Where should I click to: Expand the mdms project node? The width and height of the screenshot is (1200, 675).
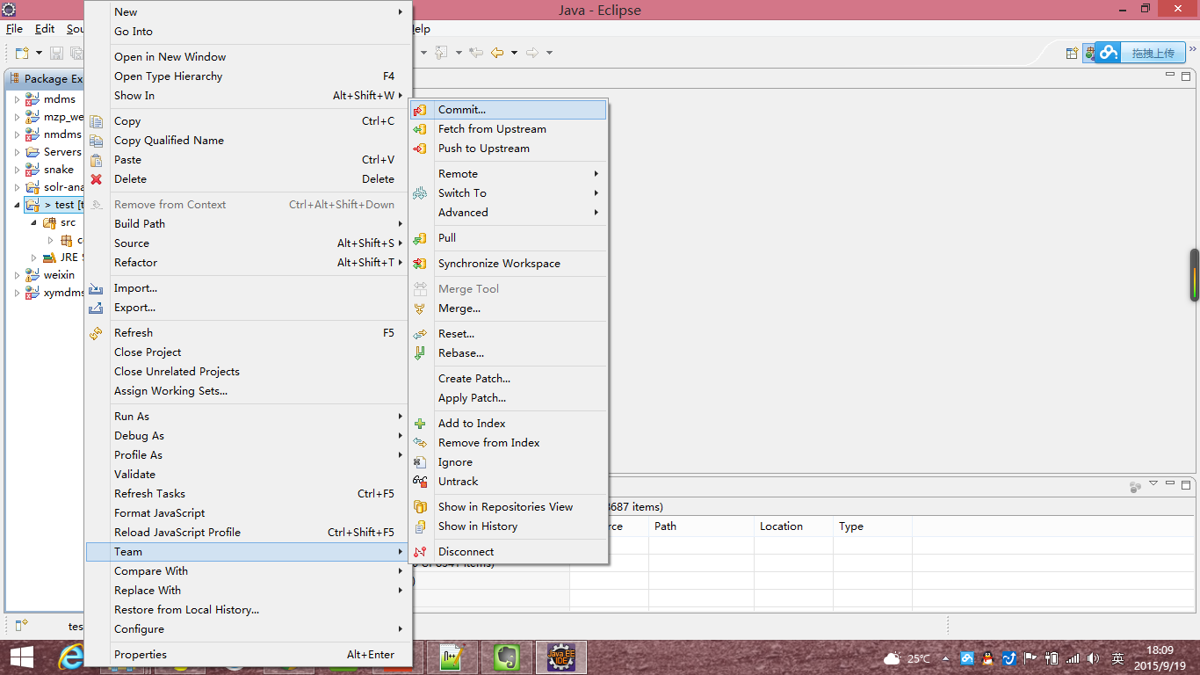click(17, 99)
